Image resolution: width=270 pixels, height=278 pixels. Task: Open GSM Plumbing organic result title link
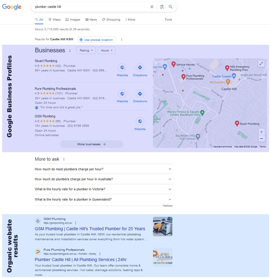90,229
